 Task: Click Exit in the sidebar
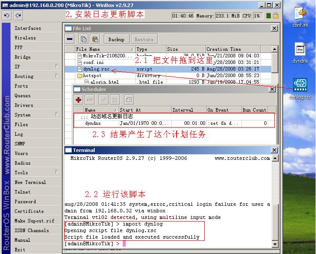[x=36, y=250]
